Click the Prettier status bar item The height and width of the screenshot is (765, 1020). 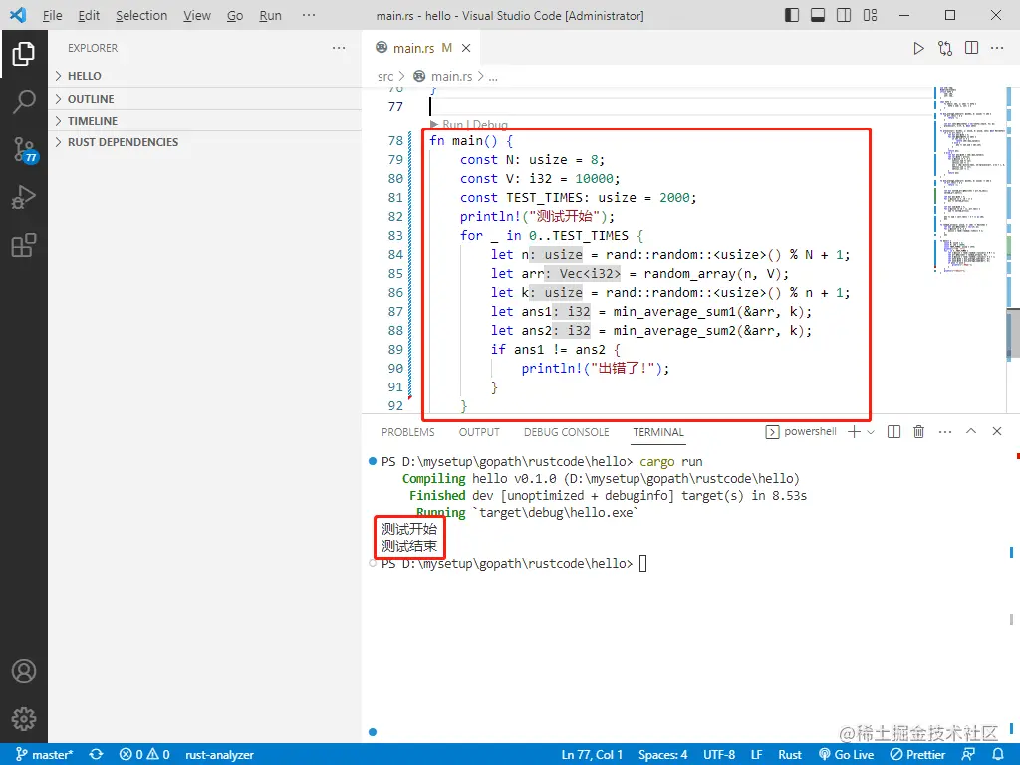917,755
